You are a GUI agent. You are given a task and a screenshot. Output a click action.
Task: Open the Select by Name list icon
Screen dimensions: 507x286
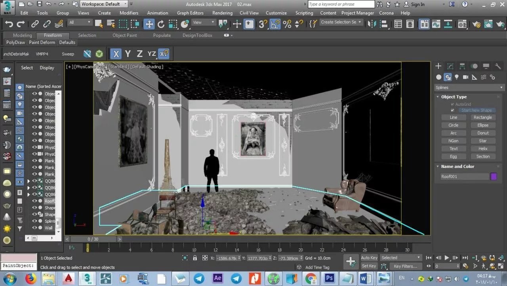(x=111, y=24)
